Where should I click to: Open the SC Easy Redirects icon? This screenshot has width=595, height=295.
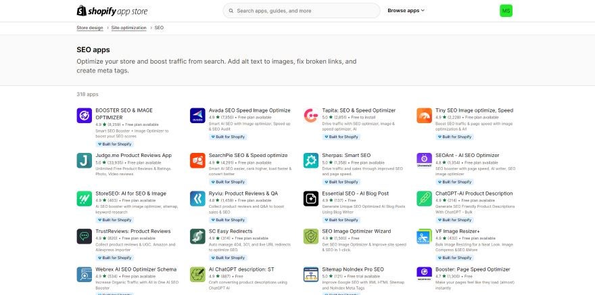pyautogui.click(x=197, y=236)
